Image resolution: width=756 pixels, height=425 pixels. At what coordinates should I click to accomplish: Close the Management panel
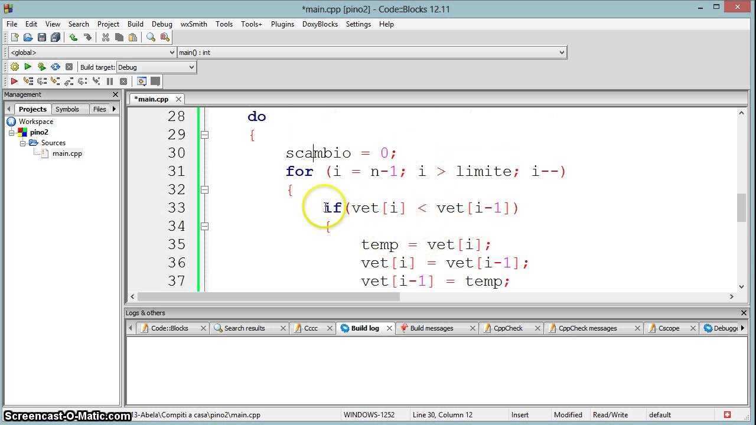tap(116, 94)
